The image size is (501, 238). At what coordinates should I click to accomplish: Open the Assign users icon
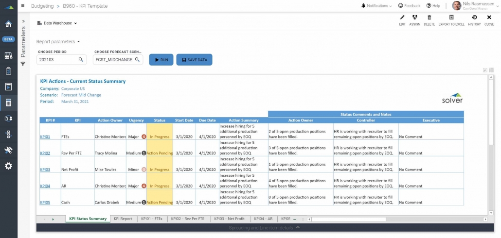pos(414,17)
